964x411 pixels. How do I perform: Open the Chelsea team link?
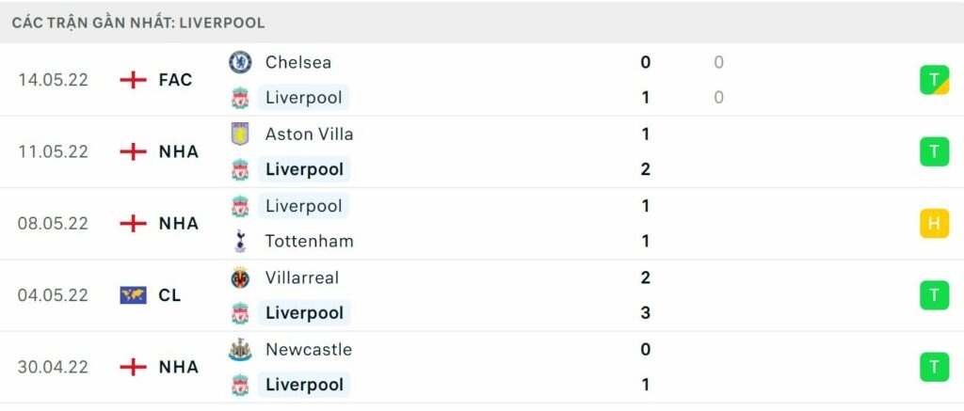[297, 62]
